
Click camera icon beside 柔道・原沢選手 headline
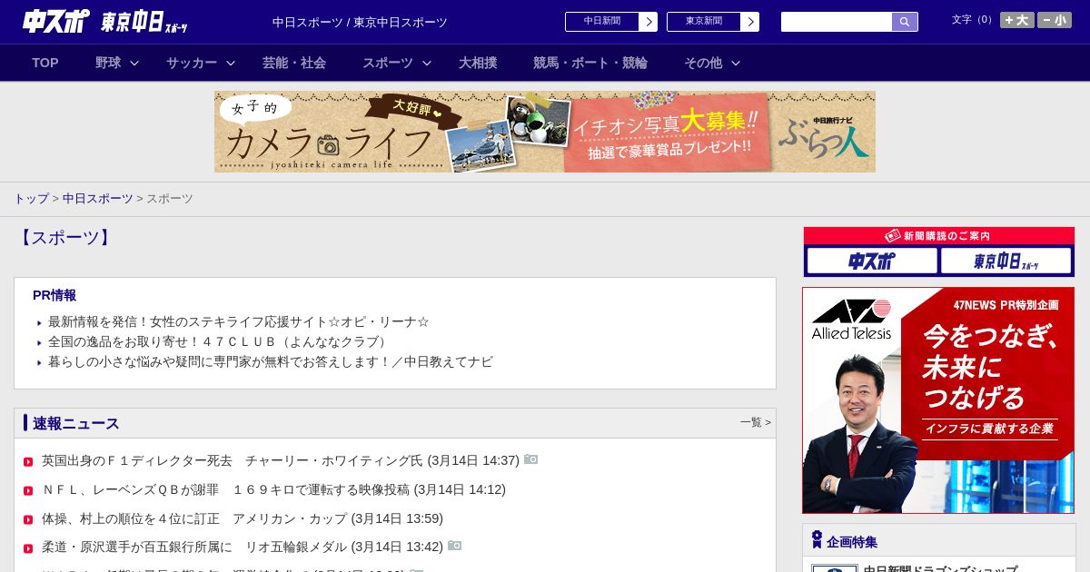point(455,546)
